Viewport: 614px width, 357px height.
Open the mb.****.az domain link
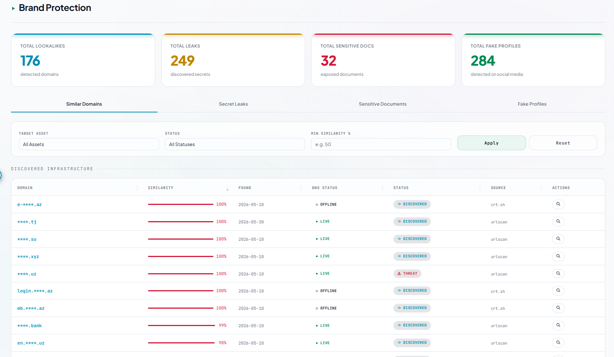coord(31,308)
